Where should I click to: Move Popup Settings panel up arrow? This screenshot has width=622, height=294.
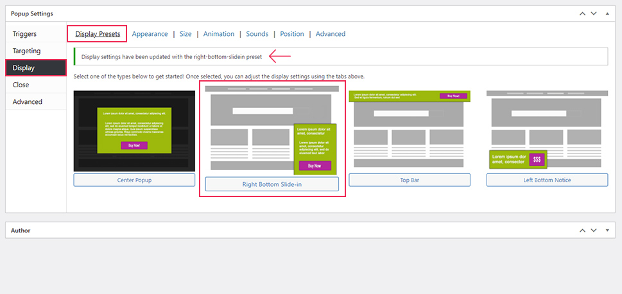click(x=582, y=13)
